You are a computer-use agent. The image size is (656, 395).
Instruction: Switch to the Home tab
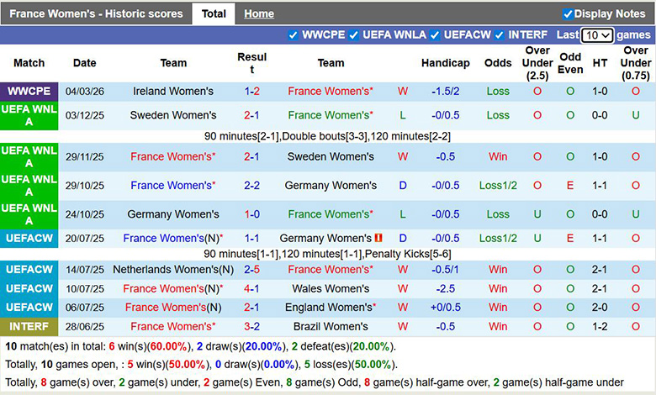258,13
